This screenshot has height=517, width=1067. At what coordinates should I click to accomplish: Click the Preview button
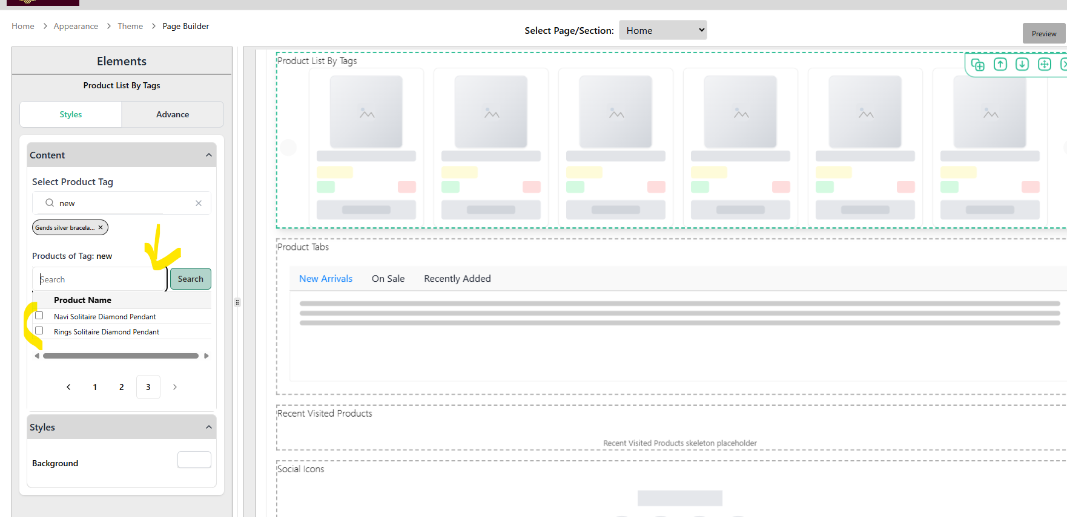[x=1044, y=33]
